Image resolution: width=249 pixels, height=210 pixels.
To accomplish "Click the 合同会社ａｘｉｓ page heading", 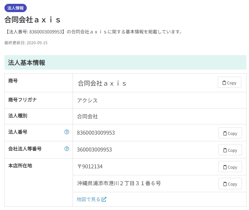I will coord(32,20).
